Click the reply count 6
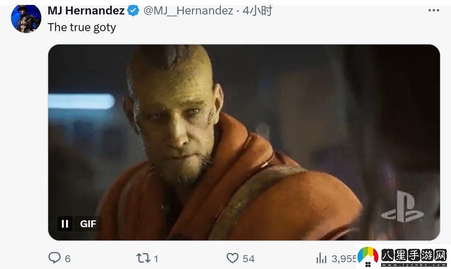 click(x=68, y=259)
